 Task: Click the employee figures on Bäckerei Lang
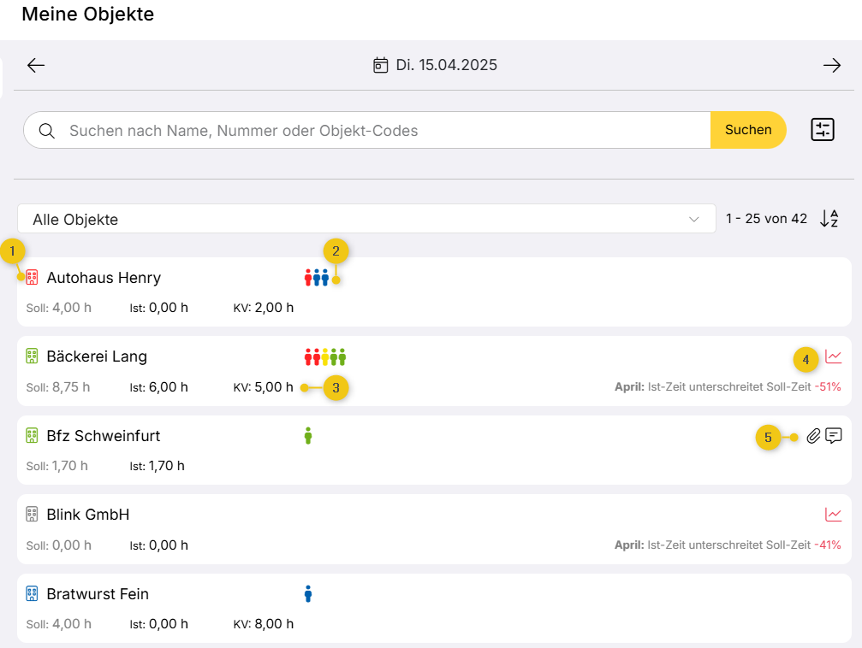coord(325,357)
